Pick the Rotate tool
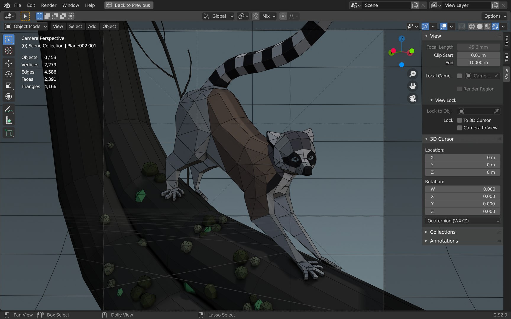 (x=9, y=74)
